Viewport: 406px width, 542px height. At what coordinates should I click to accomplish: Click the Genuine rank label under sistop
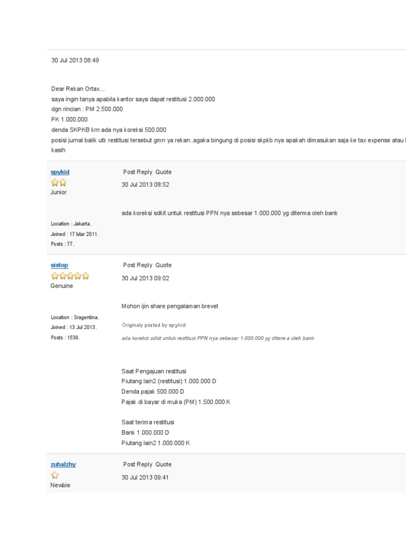pos(62,286)
